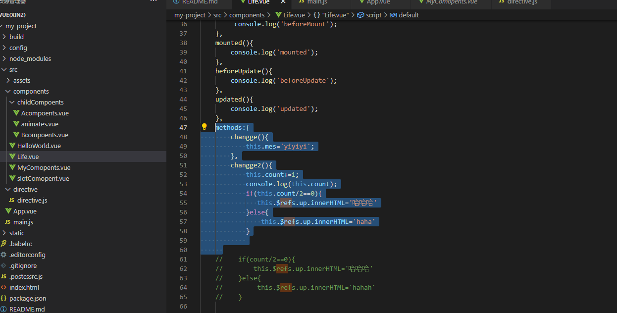
Task: Click the Vue icon of Life.vue in explorer
Action: click(12, 156)
